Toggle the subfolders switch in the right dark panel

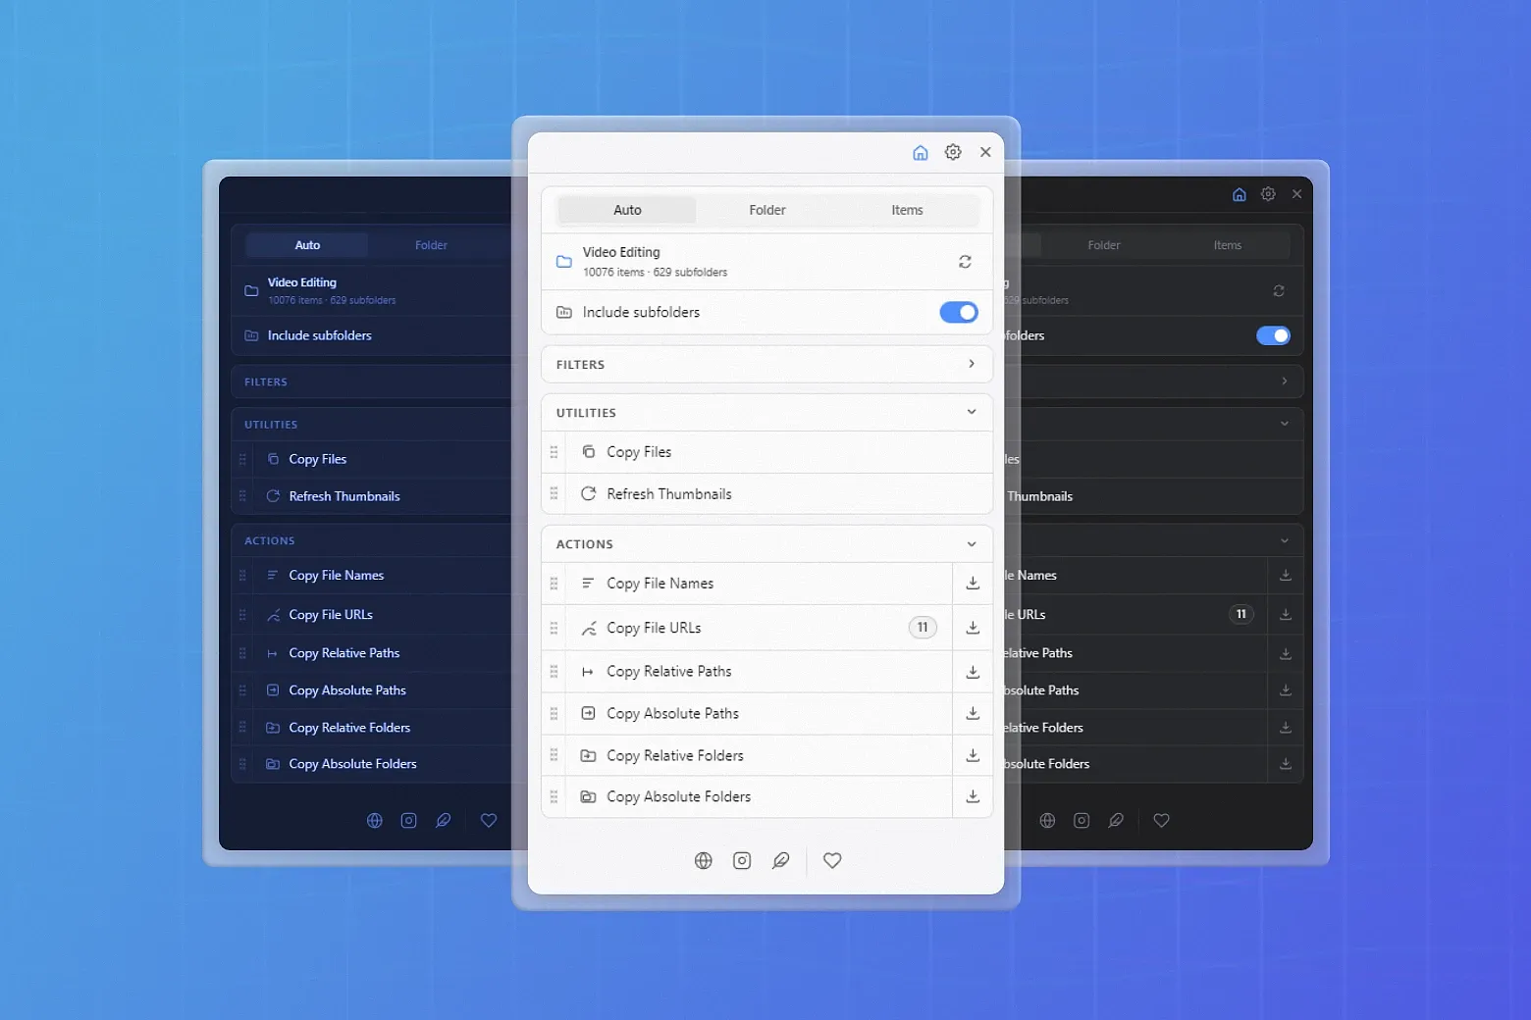1273,335
